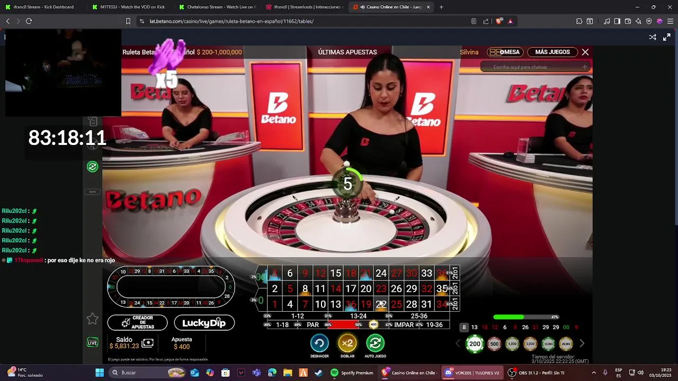Click the LuckyDip button

pyautogui.click(x=204, y=323)
